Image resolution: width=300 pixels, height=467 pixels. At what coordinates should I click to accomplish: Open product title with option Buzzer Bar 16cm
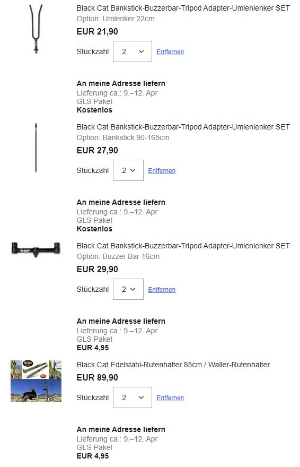coord(183,246)
